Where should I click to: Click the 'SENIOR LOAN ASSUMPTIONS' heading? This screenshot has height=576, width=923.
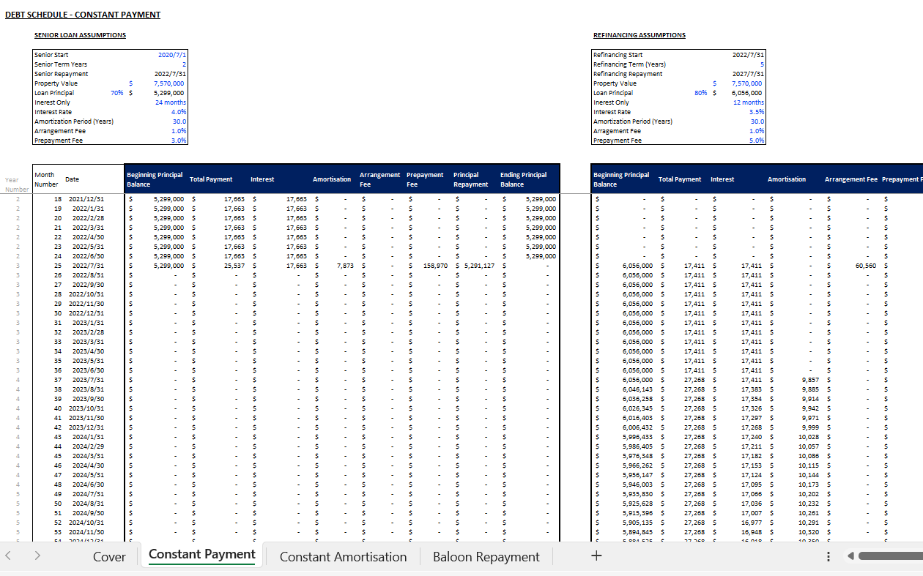80,35
